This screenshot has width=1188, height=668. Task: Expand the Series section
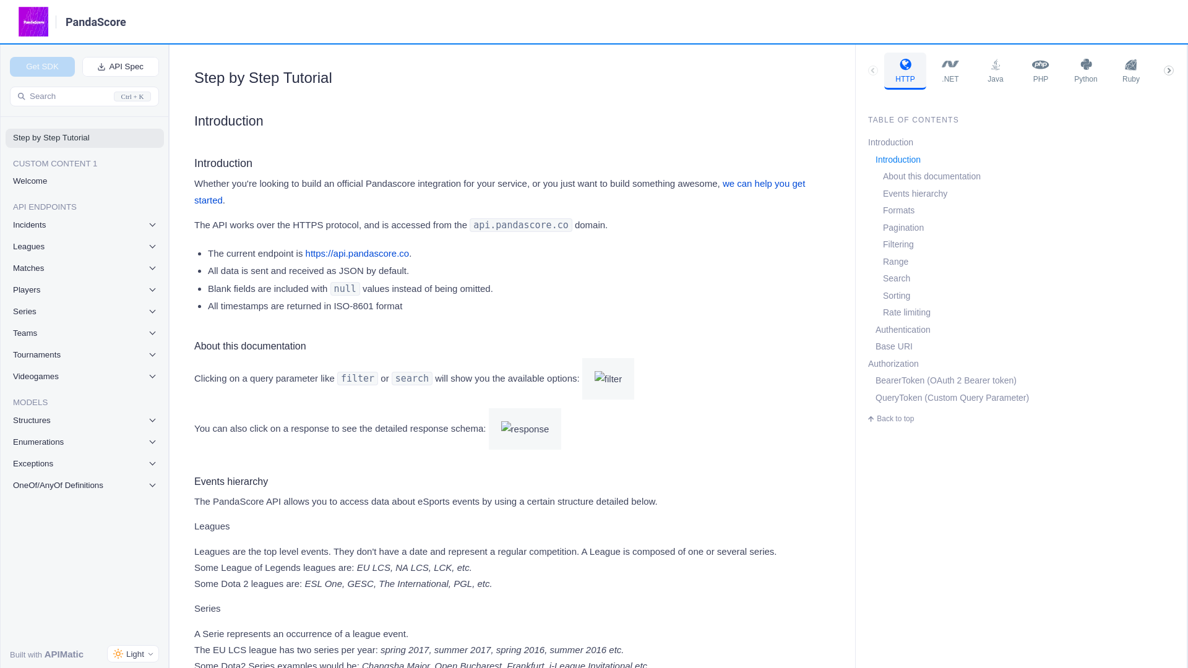85,312
